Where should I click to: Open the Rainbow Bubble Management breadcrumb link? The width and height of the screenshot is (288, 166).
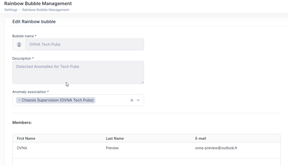(46, 10)
